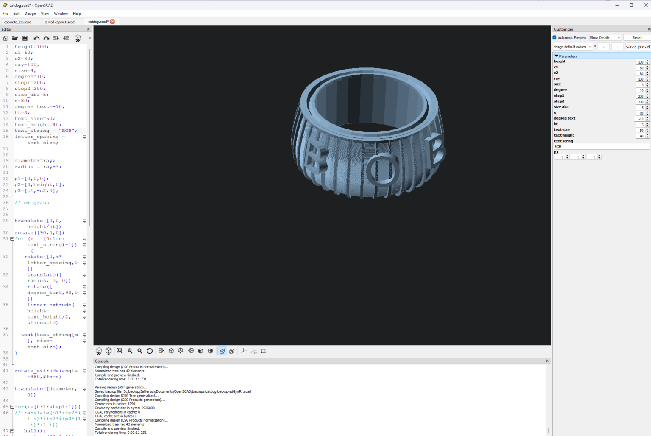Click the first p1 vector value field
This screenshot has width=651, height=436.
click(x=562, y=157)
